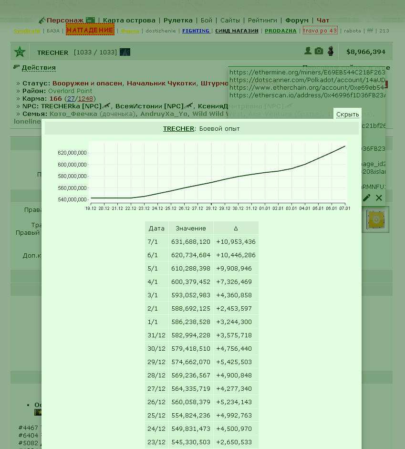Open Рейтинги in the top navigation
405x449 pixels.
262,21
